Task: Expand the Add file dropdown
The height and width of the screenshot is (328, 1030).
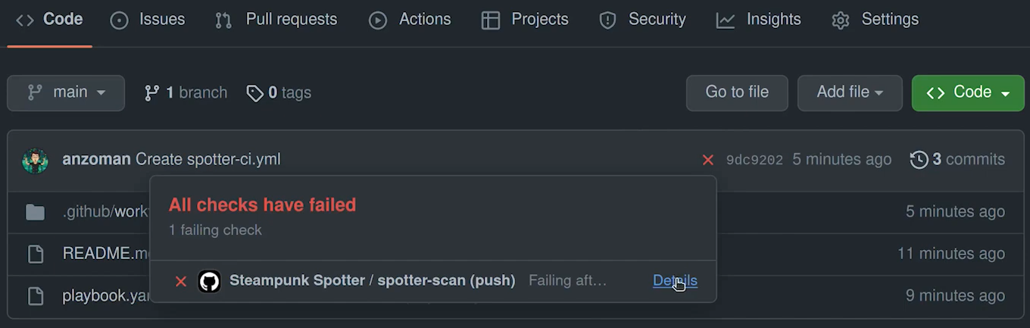Action: [x=850, y=93]
